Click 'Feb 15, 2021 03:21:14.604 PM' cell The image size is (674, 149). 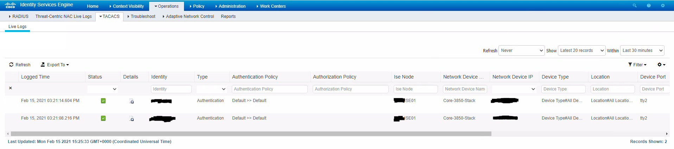(x=50, y=101)
